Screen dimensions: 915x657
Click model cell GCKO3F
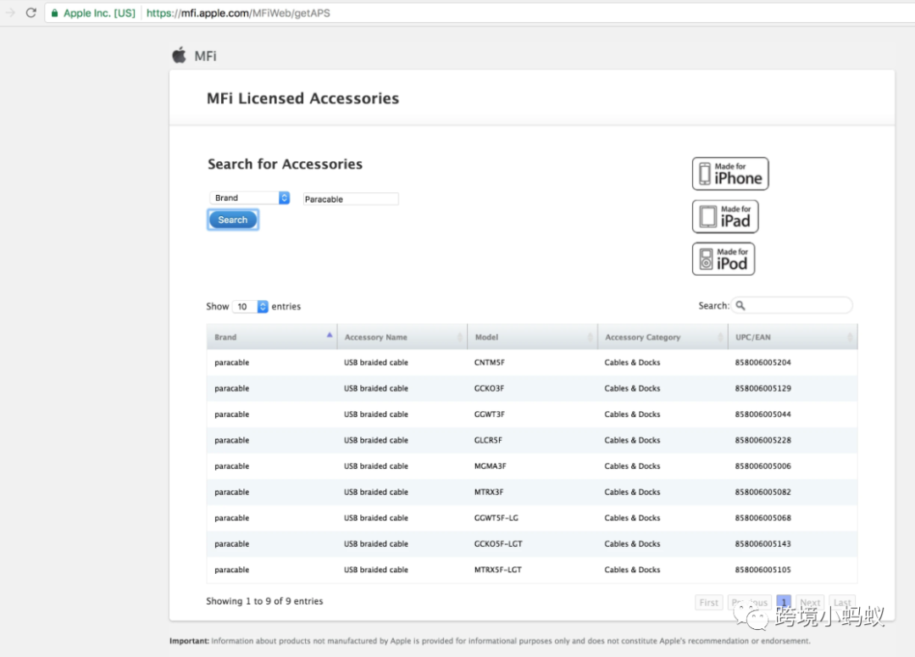pyautogui.click(x=489, y=388)
